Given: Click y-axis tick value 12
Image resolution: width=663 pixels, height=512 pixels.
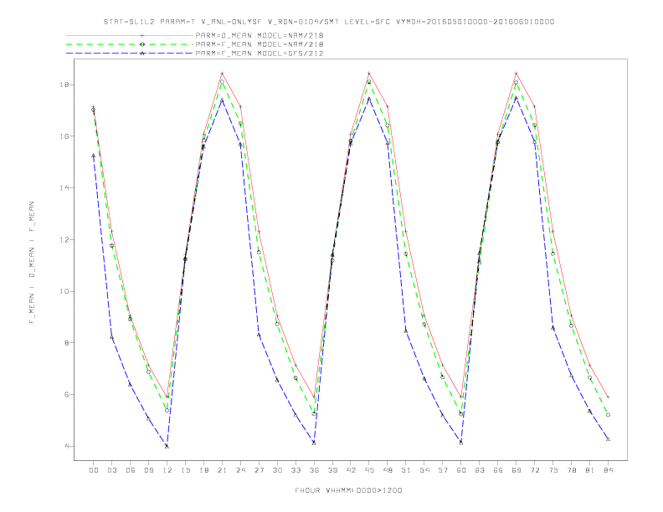Looking at the screenshot, I should click(64, 239).
